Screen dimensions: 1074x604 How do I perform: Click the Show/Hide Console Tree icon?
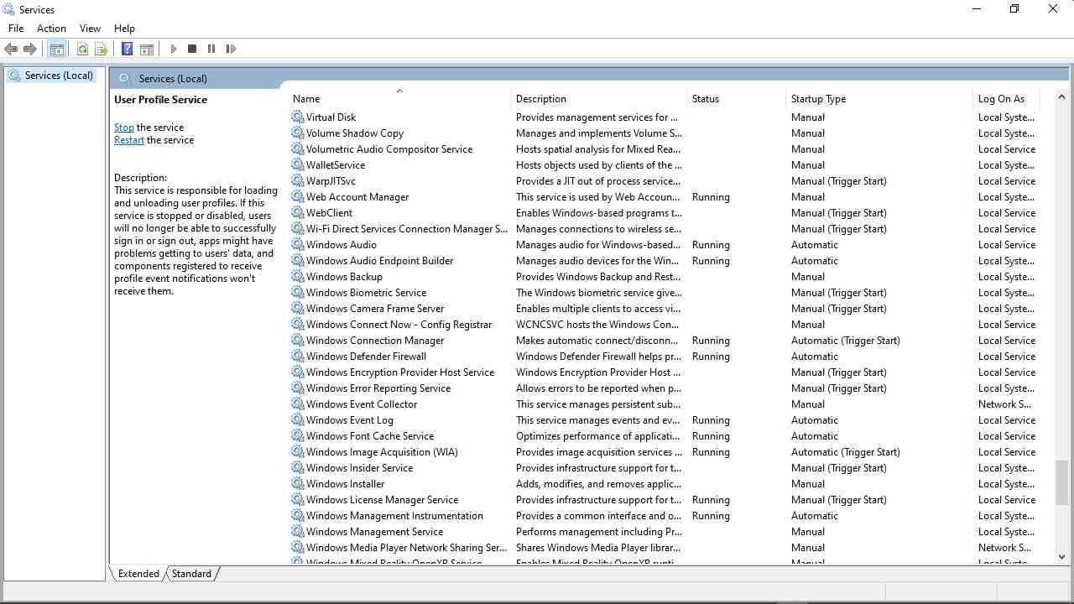coord(57,49)
